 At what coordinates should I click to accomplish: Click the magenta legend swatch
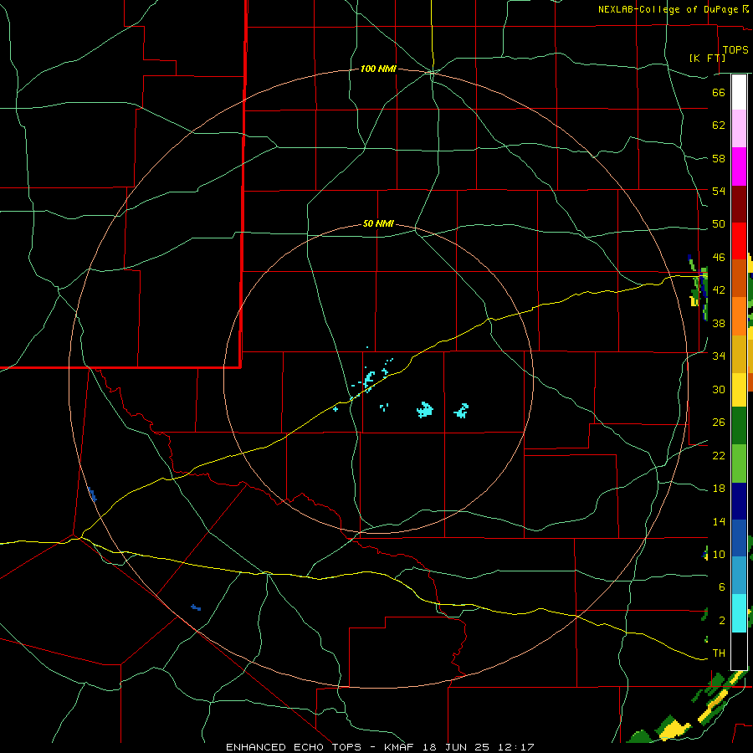[x=739, y=166]
